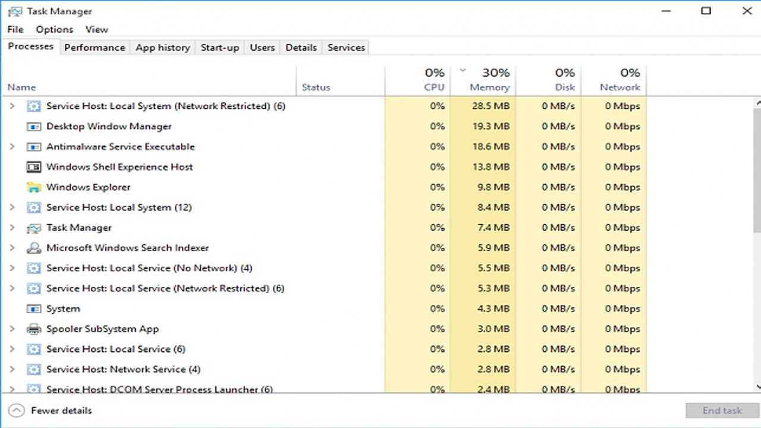Click the Task Manager process row icon
The height and width of the screenshot is (428, 761).
[34, 228]
